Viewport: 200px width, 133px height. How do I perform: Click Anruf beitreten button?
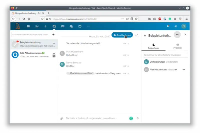[122, 35]
